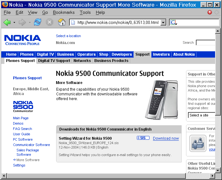Viewport: 222px width, 180px height.
Task: Open the Communicator Software sidebar link
Action: pyautogui.click(x=32, y=145)
